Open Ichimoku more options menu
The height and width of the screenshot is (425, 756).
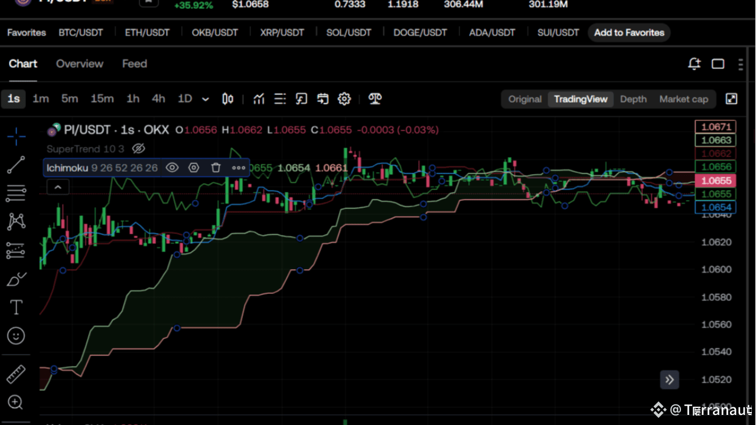point(239,168)
